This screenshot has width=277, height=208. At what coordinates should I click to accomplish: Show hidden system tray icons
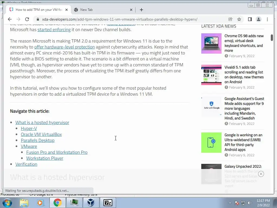(230, 203)
